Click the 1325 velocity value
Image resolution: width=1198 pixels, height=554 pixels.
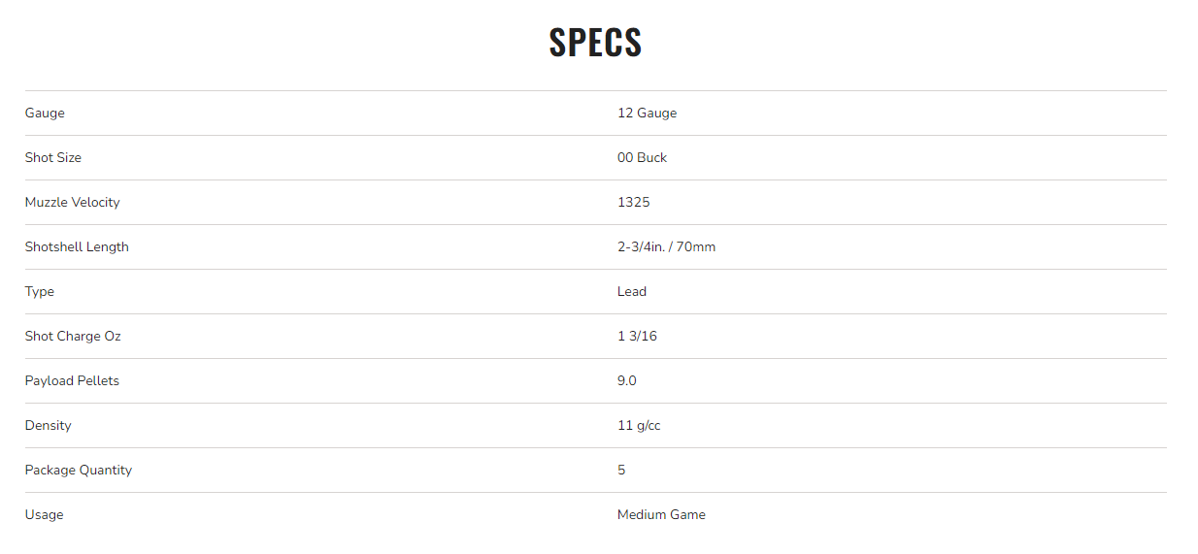[634, 202]
